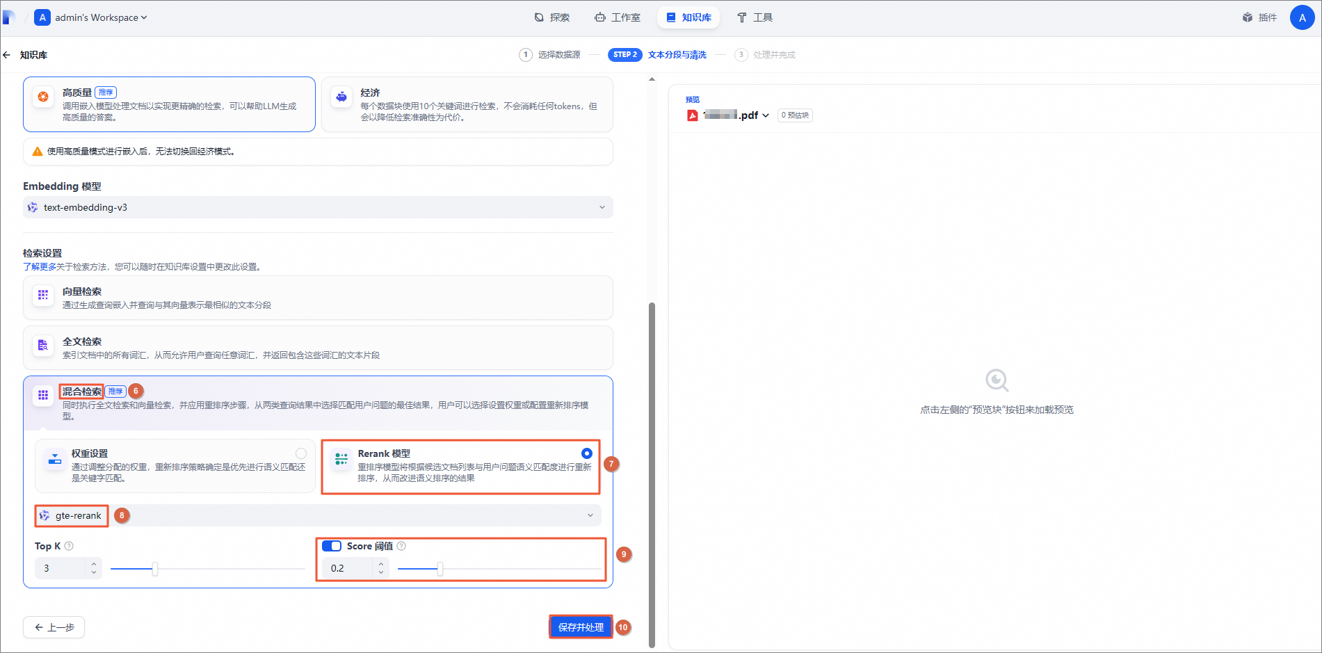Increase the Score 阈值 value with stepper
Screen dimensions: 1322x653
tap(381, 564)
